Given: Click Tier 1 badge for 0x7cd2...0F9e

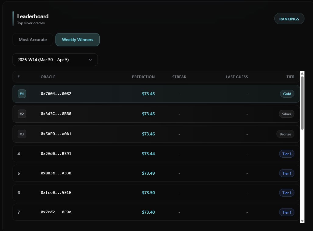Looking at the screenshot, I should coord(287,212).
